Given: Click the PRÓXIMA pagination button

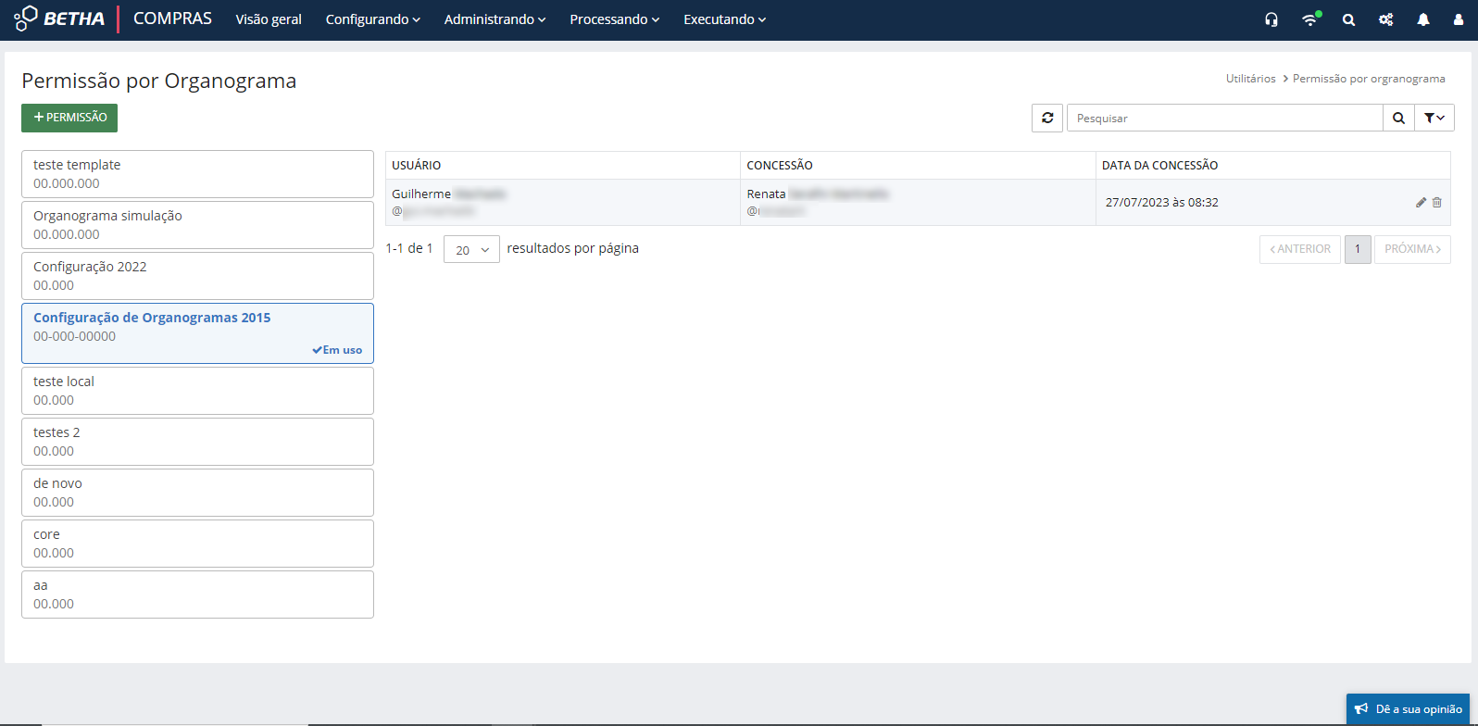Looking at the screenshot, I should pyautogui.click(x=1412, y=249).
